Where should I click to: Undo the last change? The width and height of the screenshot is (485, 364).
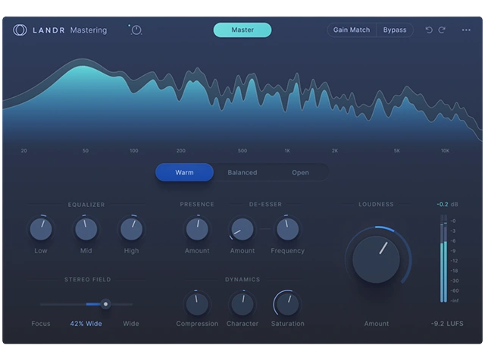coord(429,30)
